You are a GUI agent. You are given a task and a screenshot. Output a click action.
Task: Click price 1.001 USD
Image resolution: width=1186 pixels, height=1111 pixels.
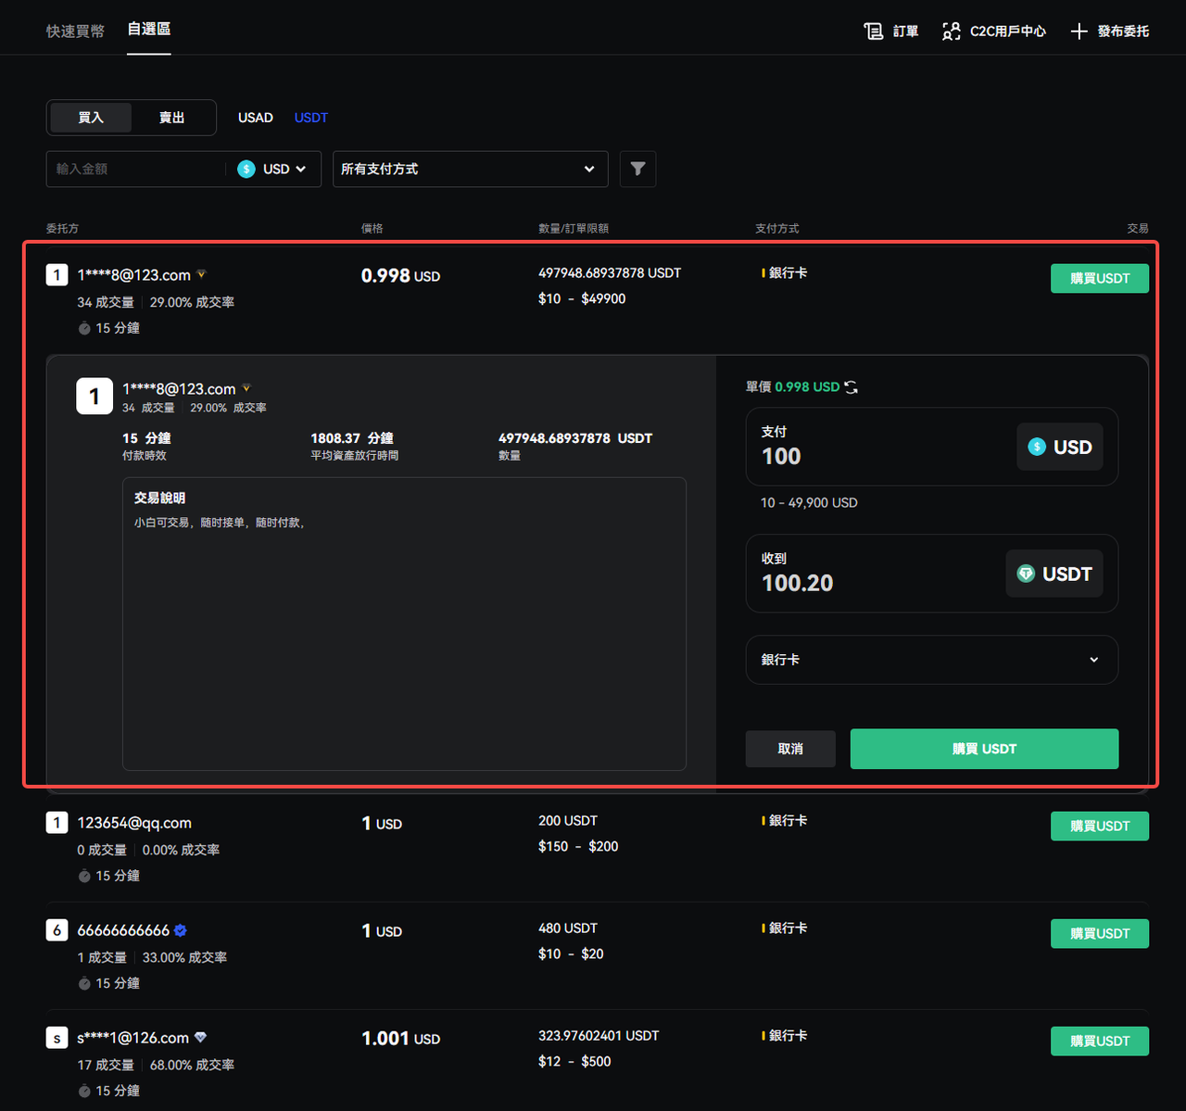[400, 1039]
